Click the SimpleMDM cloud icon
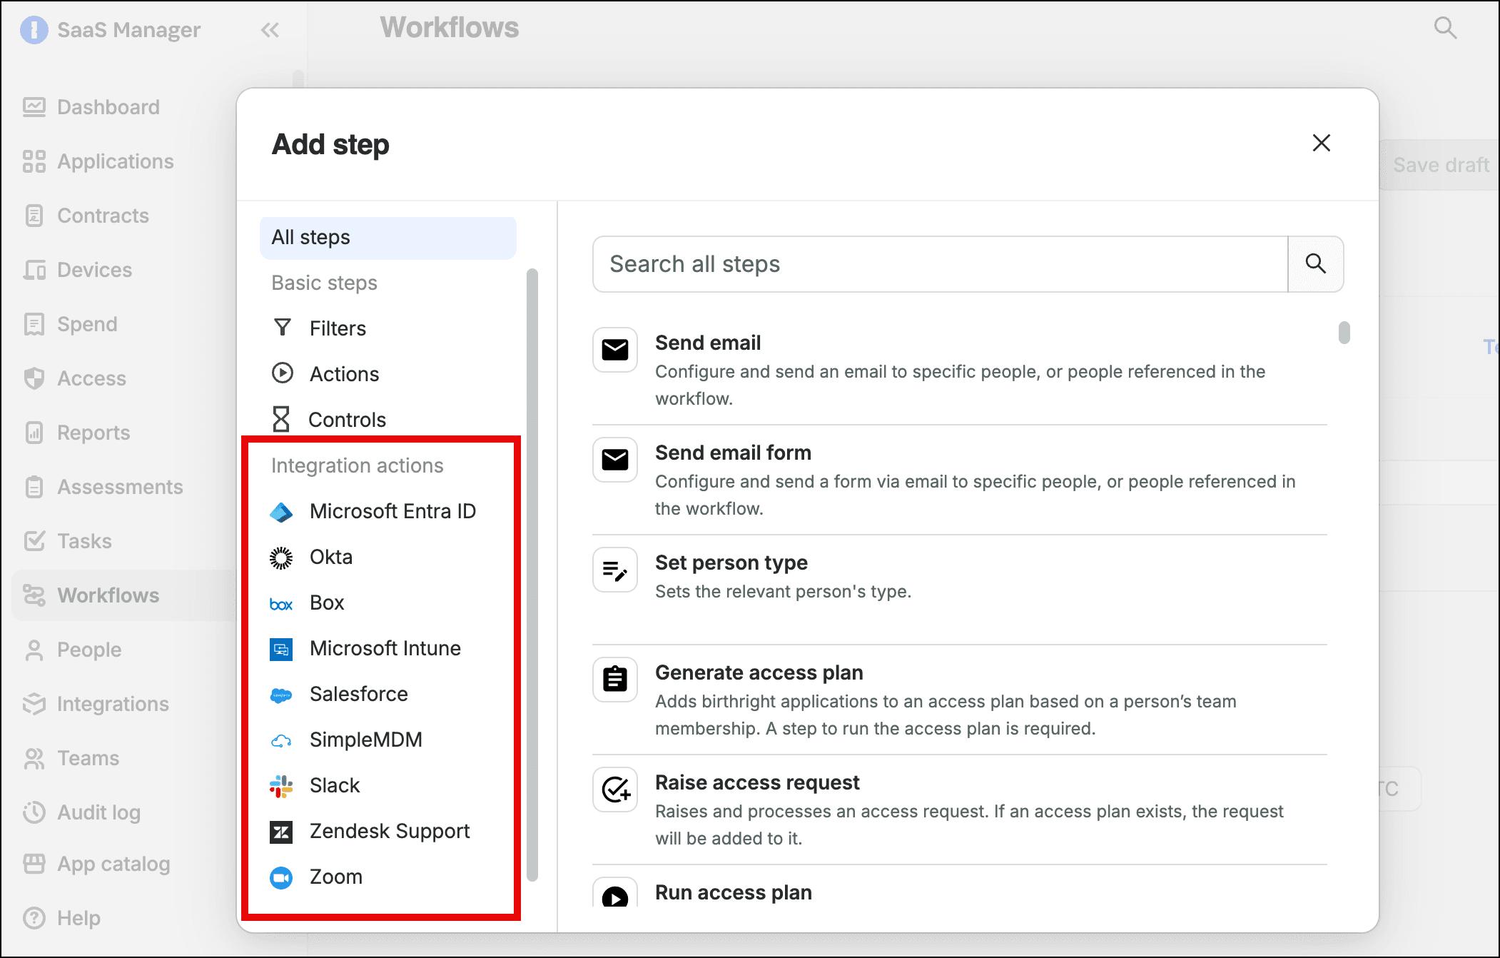 (281, 741)
